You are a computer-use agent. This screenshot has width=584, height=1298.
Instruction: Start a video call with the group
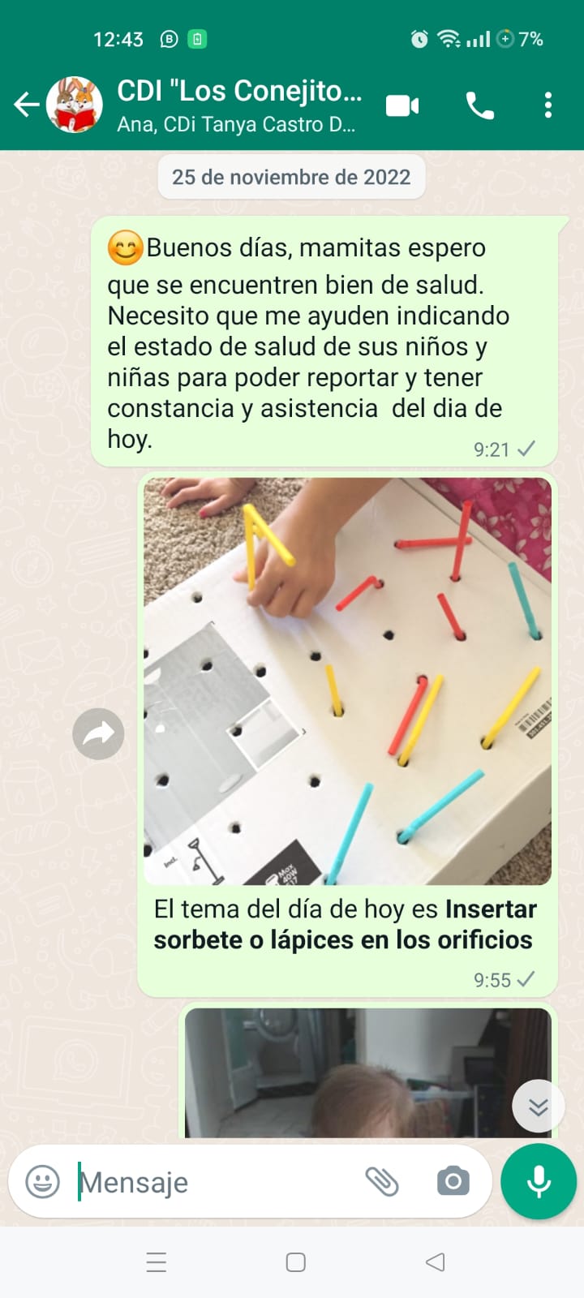(402, 105)
